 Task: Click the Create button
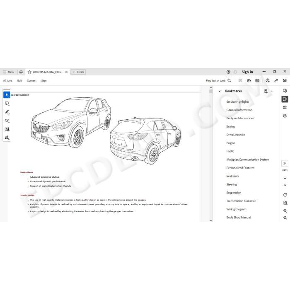(x=78, y=72)
